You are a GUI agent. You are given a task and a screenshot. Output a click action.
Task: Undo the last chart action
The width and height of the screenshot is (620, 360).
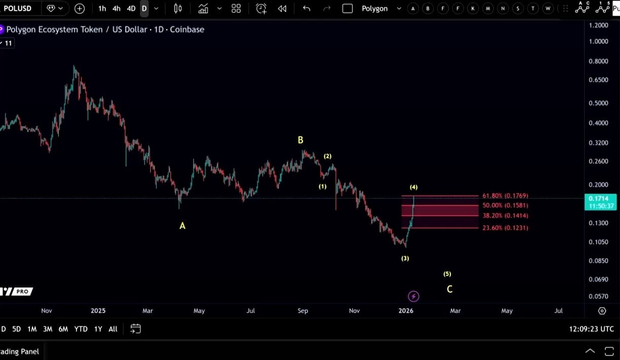pyautogui.click(x=306, y=9)
